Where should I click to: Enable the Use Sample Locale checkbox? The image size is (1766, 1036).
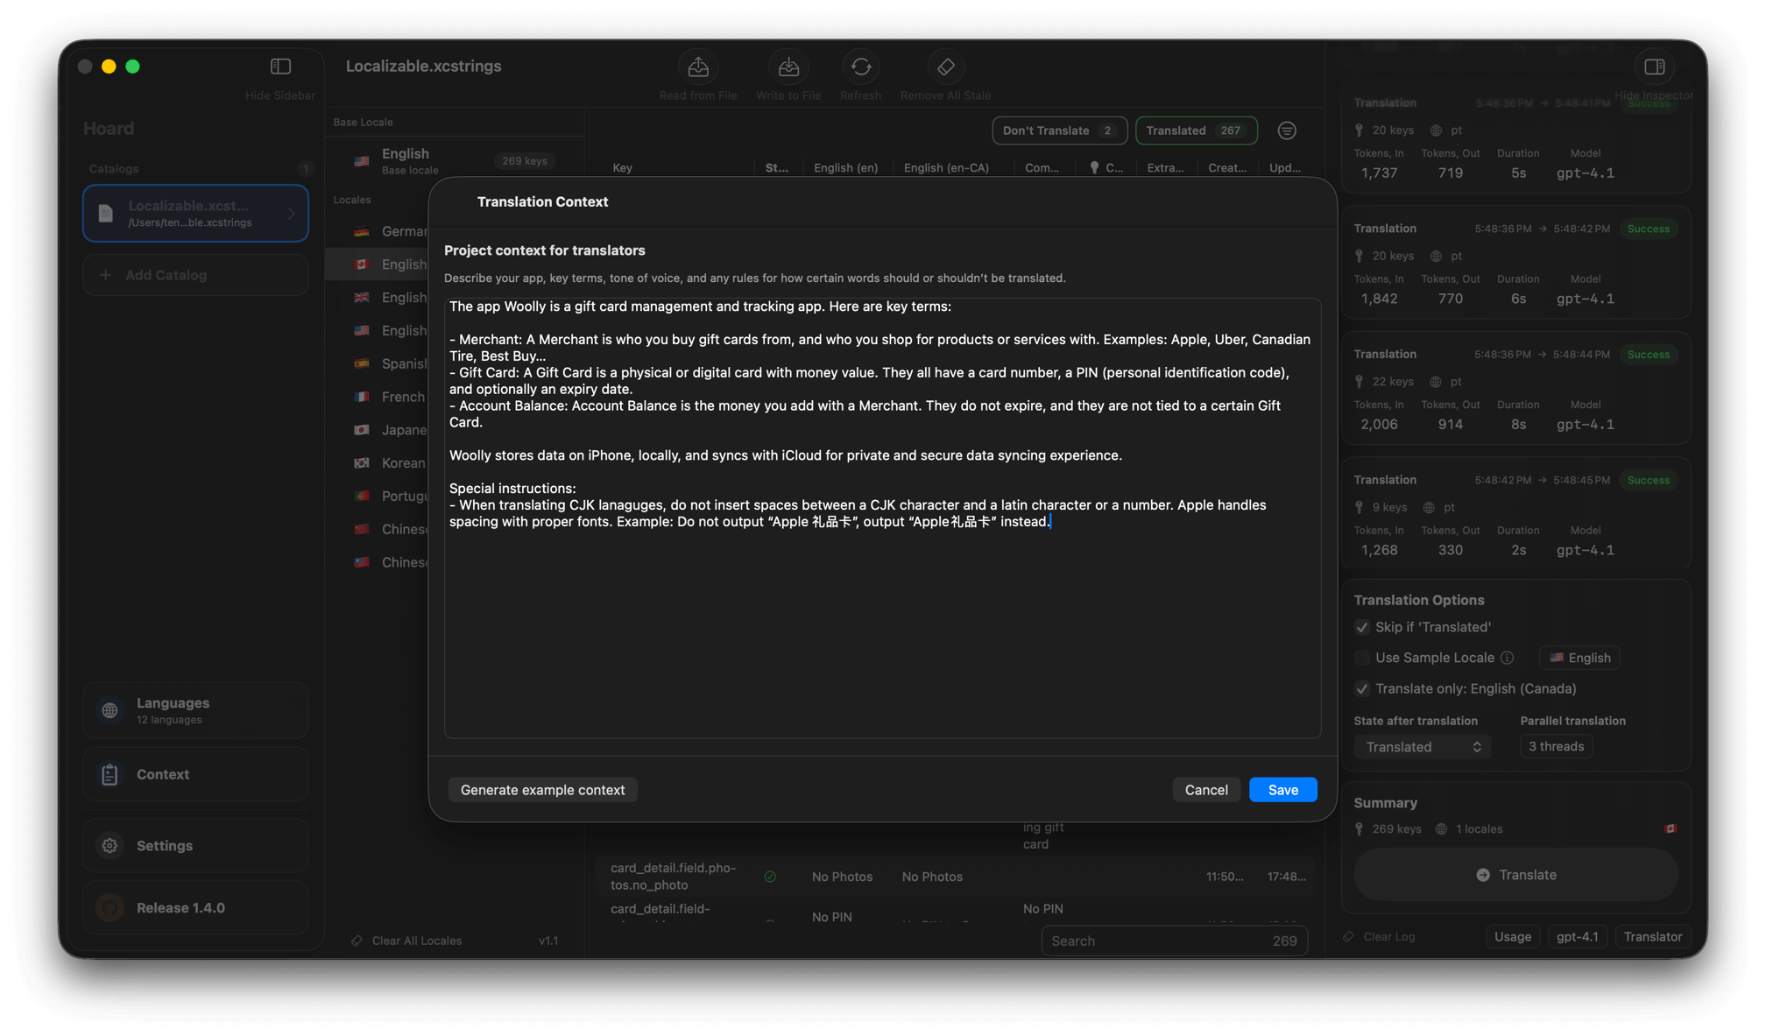pyautogui.click(x=1361, y=658)
